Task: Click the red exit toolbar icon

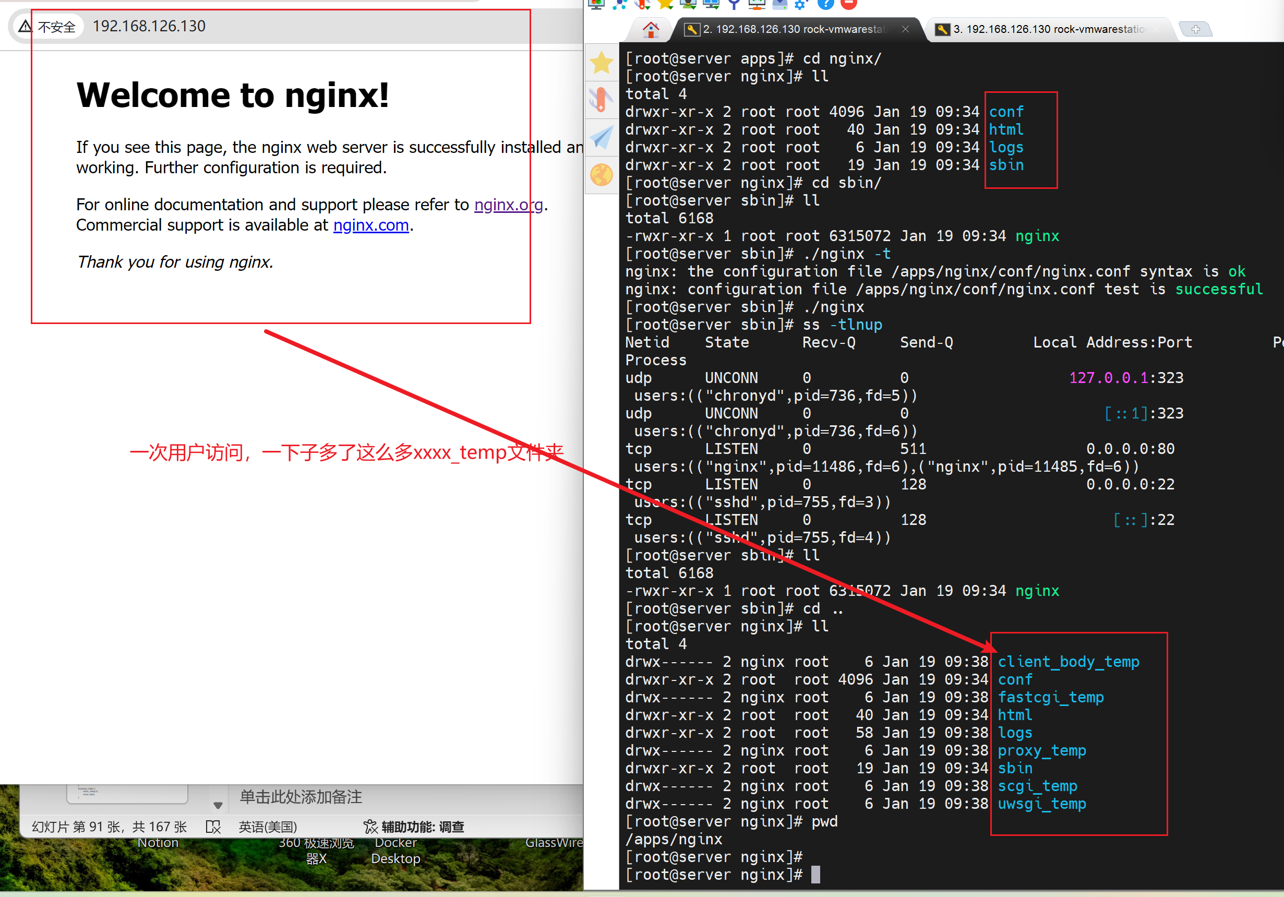Action: click(x=848, y=5)
